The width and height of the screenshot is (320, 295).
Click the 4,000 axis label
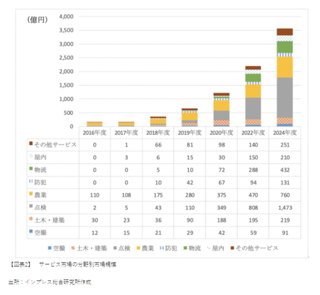click(66, 16)
